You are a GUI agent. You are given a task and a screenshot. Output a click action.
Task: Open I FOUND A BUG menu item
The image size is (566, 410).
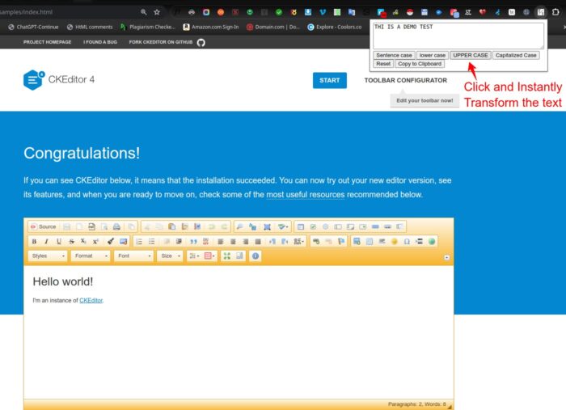[100, 42]
